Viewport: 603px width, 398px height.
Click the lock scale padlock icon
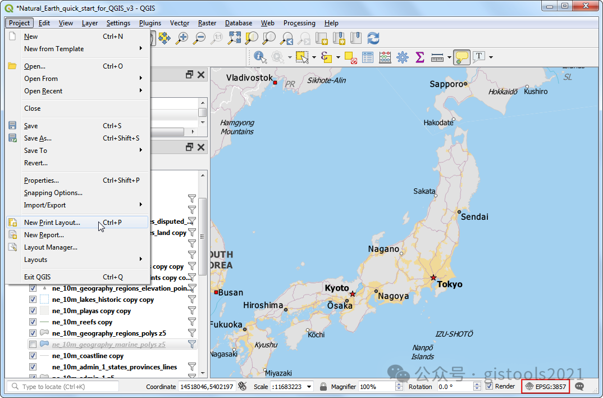[323, 386]
